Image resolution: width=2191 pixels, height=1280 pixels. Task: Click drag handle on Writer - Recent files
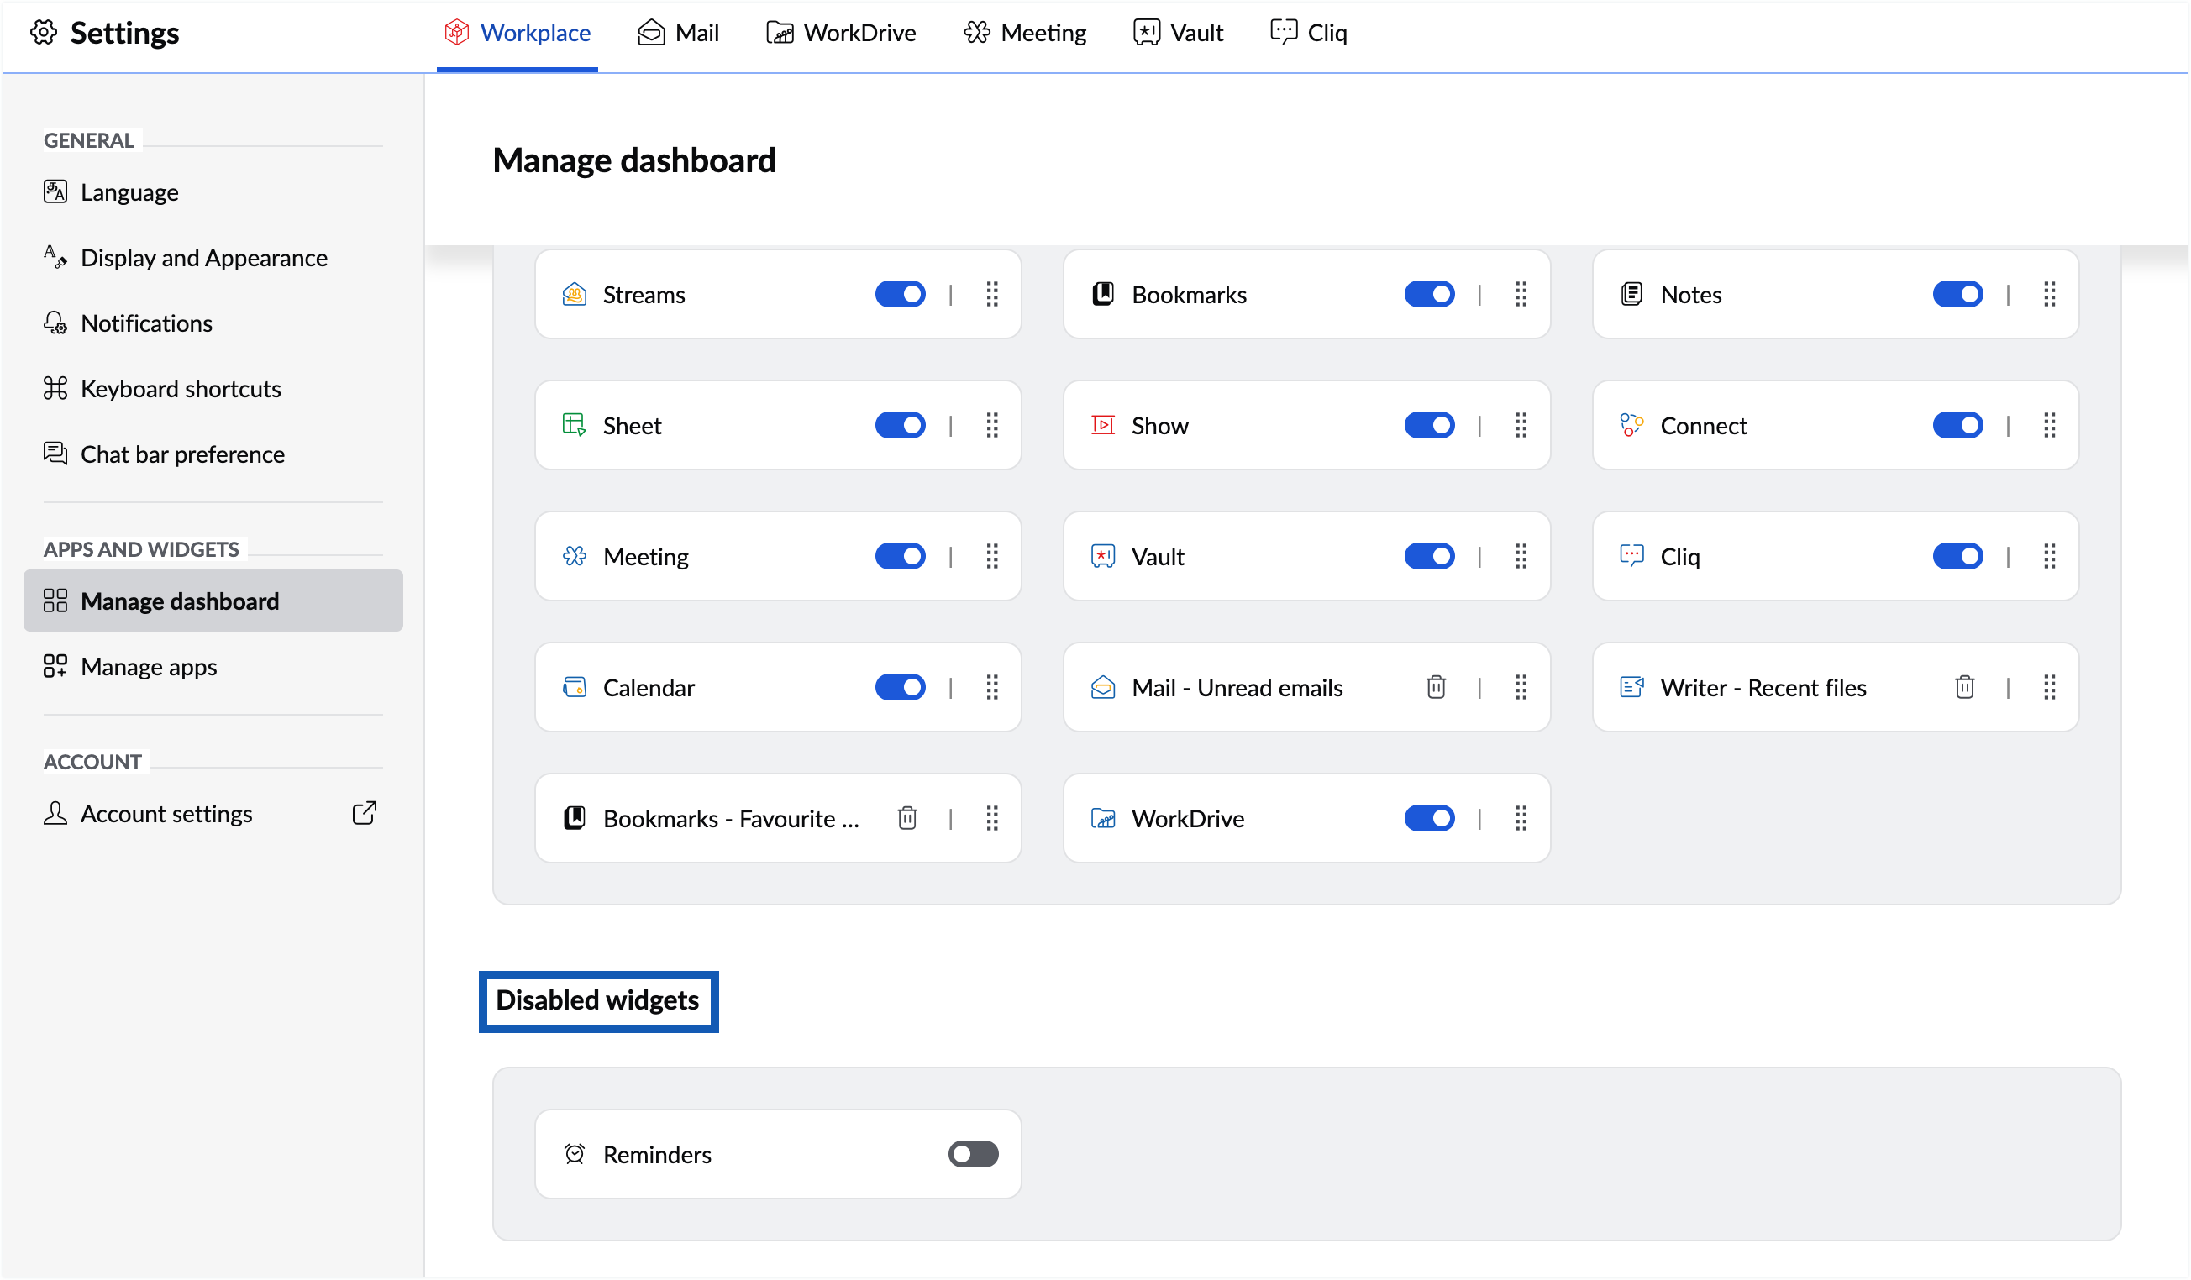[x=2049, y=687]
